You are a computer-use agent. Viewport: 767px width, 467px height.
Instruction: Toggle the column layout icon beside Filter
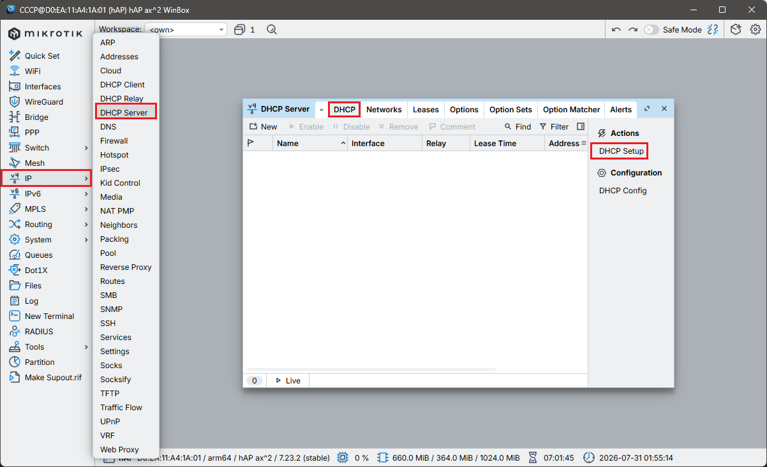pos(581,126)
